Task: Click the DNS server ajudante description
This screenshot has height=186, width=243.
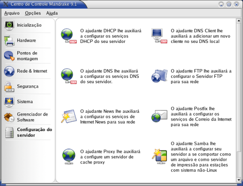Action: [x=110, y=76]
